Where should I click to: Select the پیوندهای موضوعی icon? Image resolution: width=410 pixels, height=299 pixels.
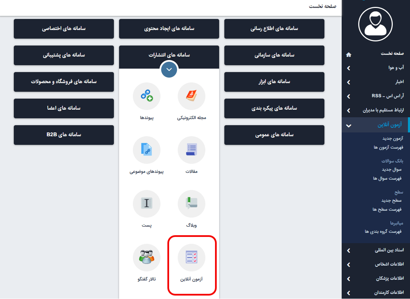146,150
